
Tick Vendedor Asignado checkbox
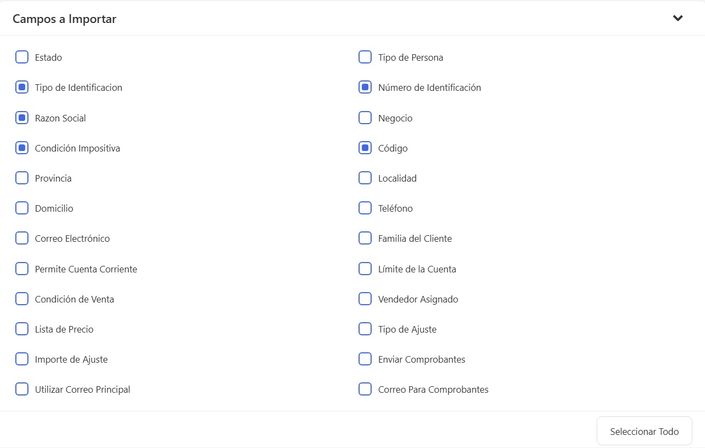click(365, 299)
